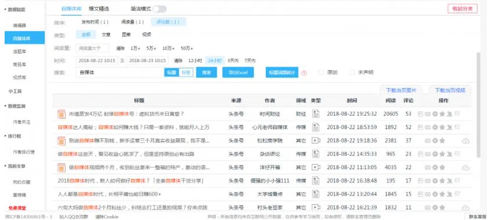Click edit icon at end of 大学城看点 row
This screenshot has height=220, width=488.
[x=457, y=194]
